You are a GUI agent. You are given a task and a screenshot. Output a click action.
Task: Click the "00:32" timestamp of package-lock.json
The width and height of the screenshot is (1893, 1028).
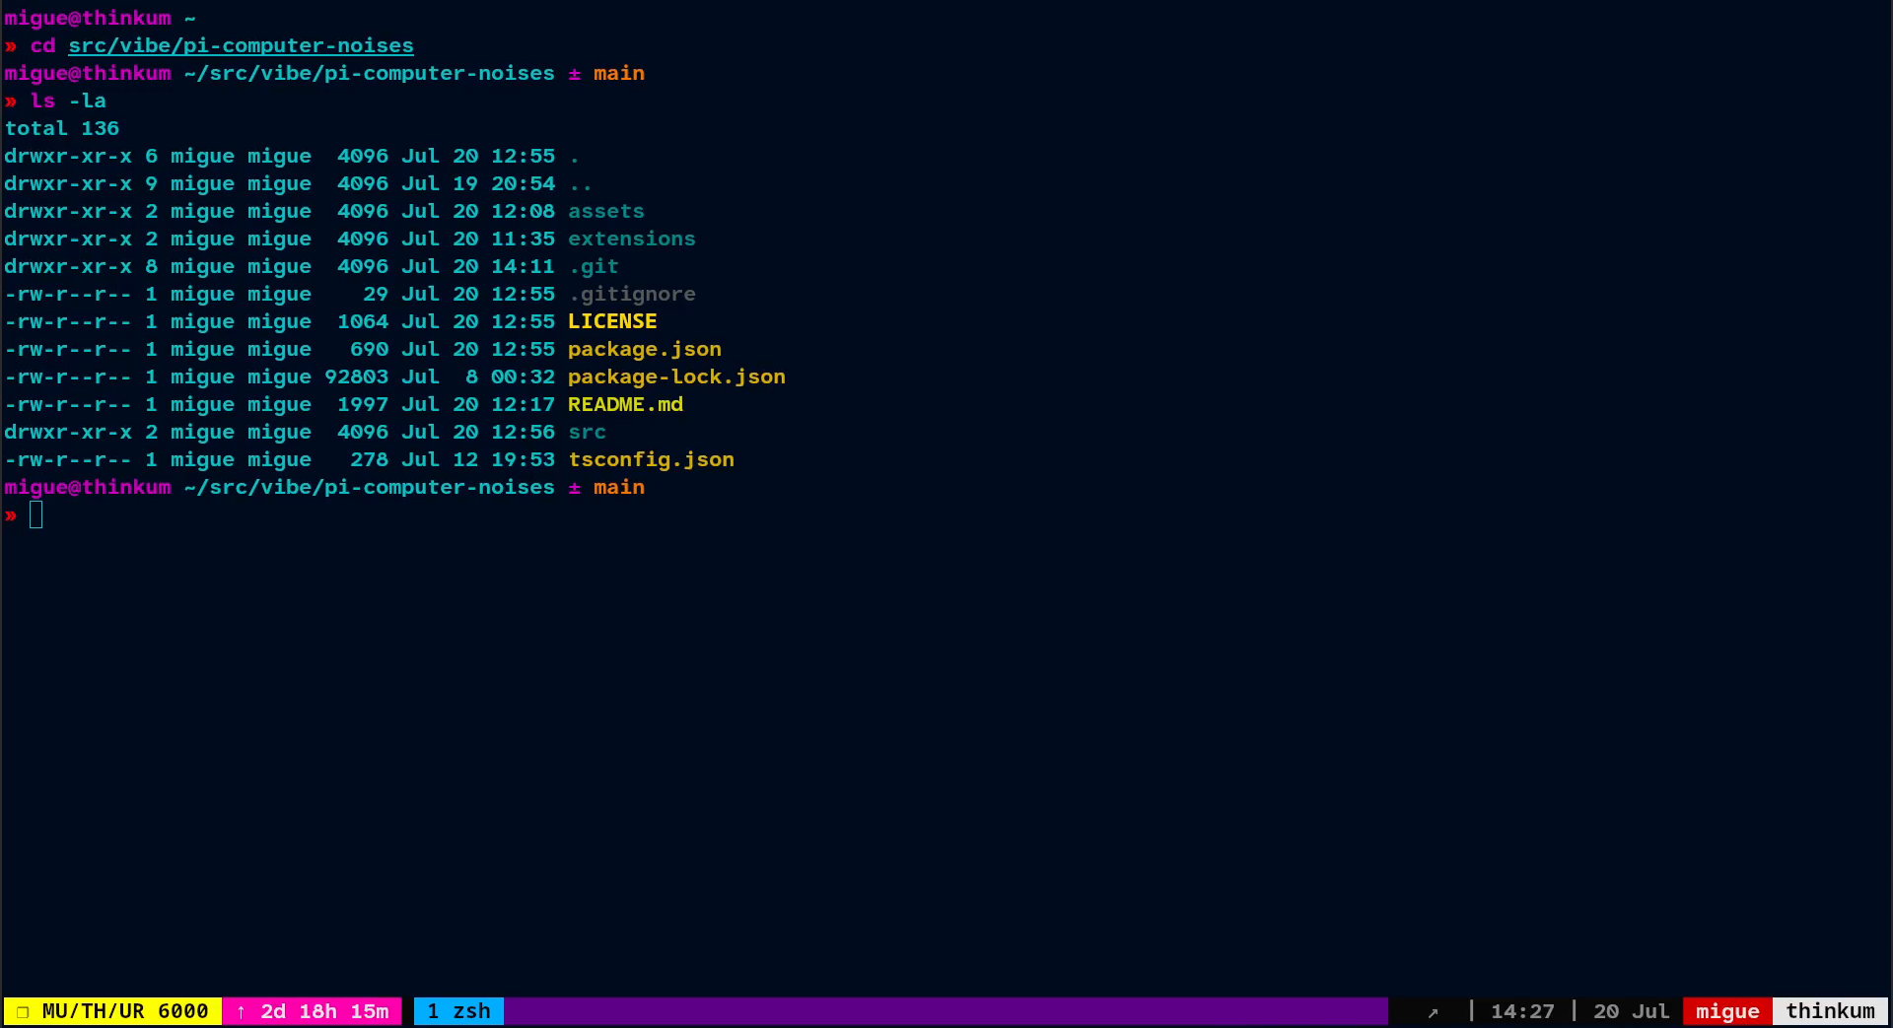pos(523,377)
